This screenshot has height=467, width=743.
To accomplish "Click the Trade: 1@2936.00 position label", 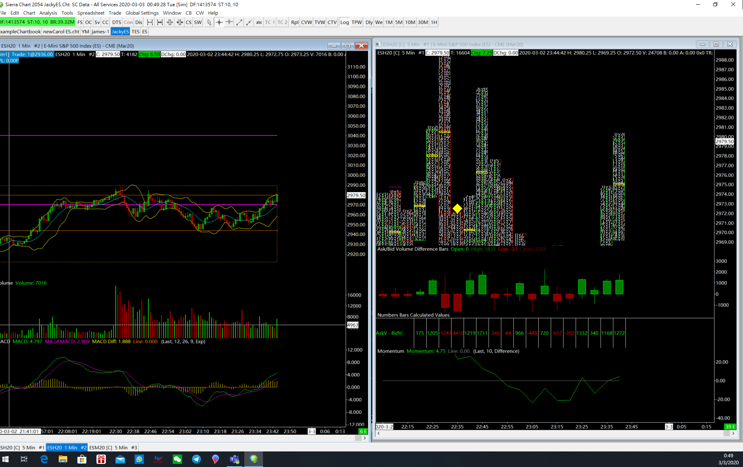I will [32, 54].
